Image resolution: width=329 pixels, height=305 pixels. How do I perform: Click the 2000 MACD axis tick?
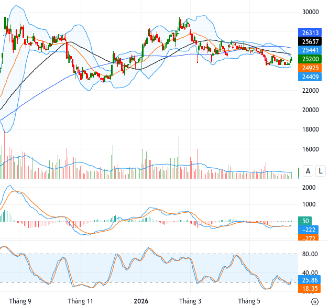(309, 187)
